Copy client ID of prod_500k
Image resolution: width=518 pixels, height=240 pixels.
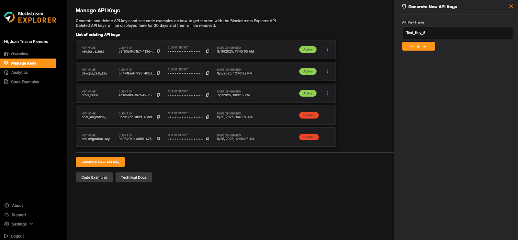coord(158,95)
